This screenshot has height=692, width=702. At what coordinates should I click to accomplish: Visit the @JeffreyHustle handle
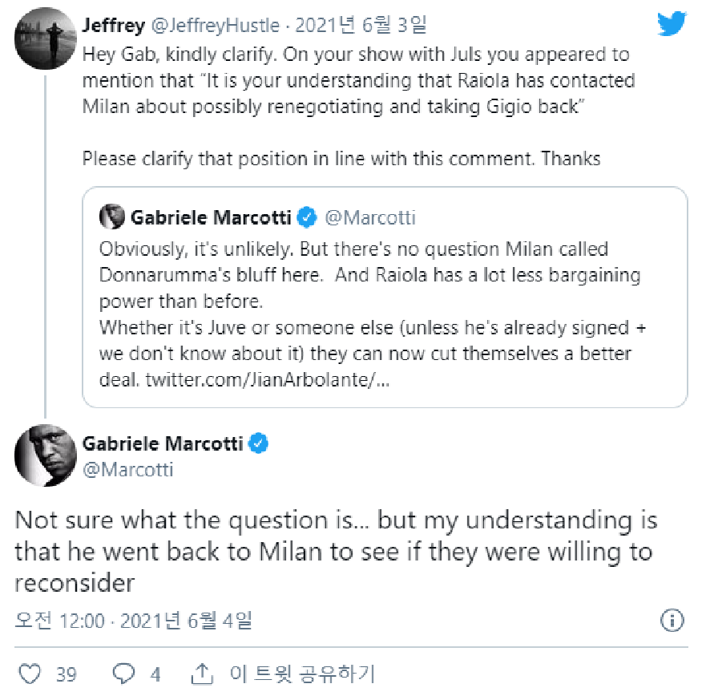click(x=215, y=26)
